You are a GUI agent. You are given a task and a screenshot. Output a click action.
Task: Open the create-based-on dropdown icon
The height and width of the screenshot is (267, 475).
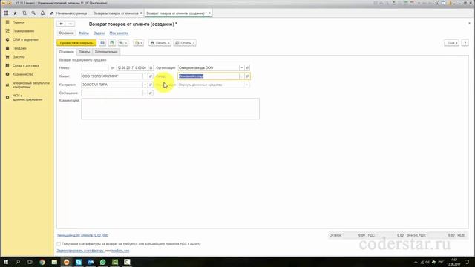pos(123,43)
